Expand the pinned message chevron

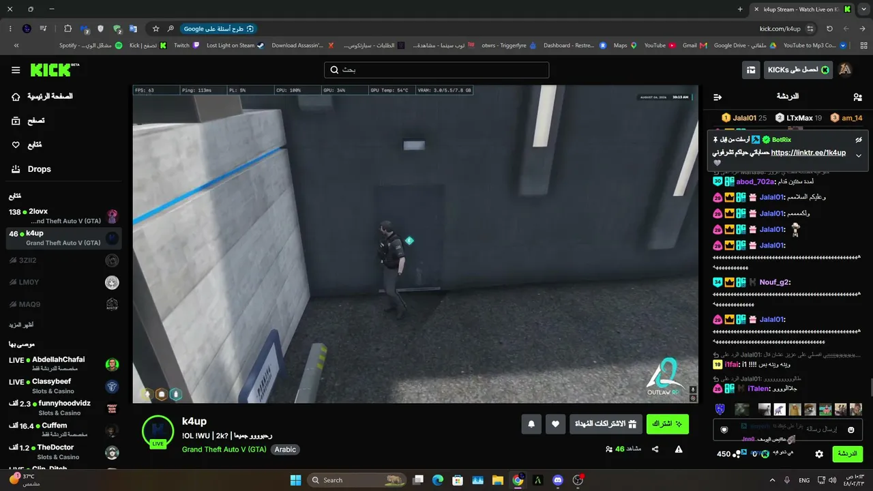pos(859,155)
